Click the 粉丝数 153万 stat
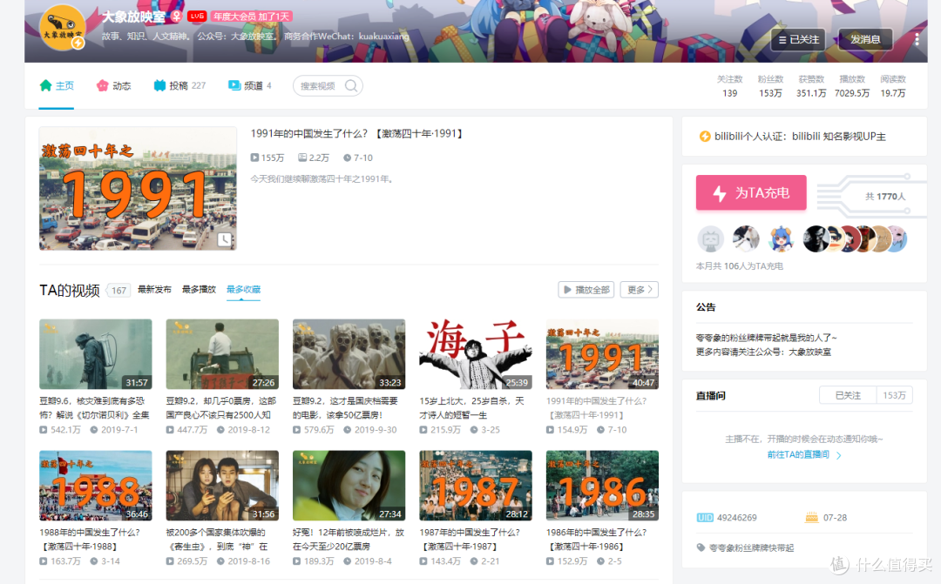Image resolution: width=941 pixels, height=584 pixels. pyautogui.click(x=770, y=86)
